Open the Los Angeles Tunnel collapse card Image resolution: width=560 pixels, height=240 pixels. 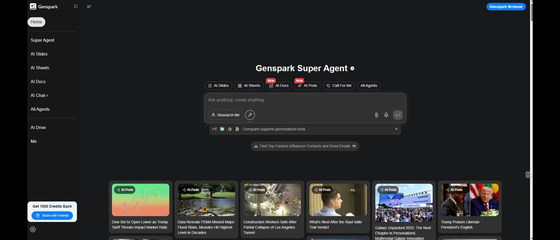pyautogui.click(x=272, y=209)
